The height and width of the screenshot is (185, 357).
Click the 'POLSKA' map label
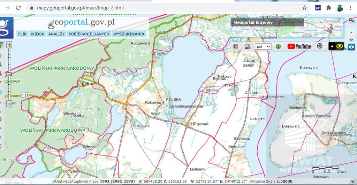tap(174, 99)
